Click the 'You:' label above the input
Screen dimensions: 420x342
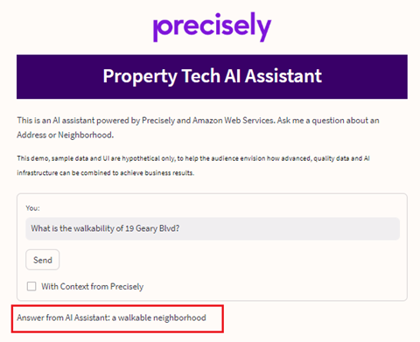32,208
